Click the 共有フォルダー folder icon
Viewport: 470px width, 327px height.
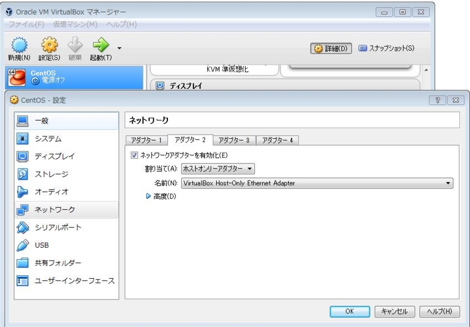22,263
